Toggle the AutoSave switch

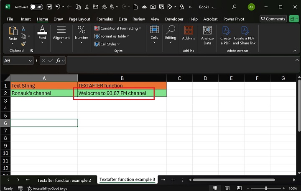[x=36, y=7]
